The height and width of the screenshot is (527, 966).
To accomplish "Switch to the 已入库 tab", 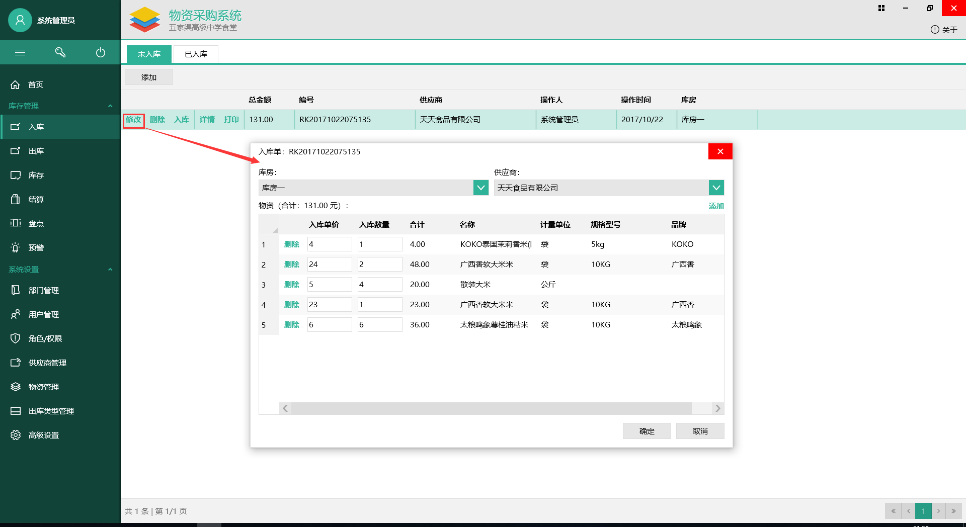I will click(x=196, y=54).
